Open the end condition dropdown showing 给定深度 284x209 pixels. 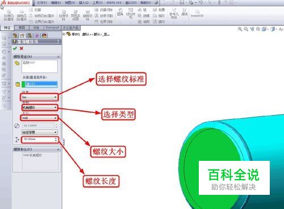point(39,132)
